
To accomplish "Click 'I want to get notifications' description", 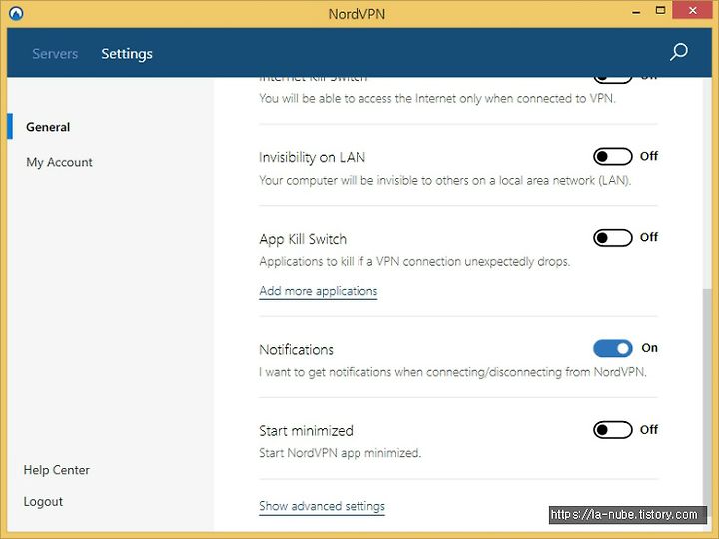I will click(452, 372).
